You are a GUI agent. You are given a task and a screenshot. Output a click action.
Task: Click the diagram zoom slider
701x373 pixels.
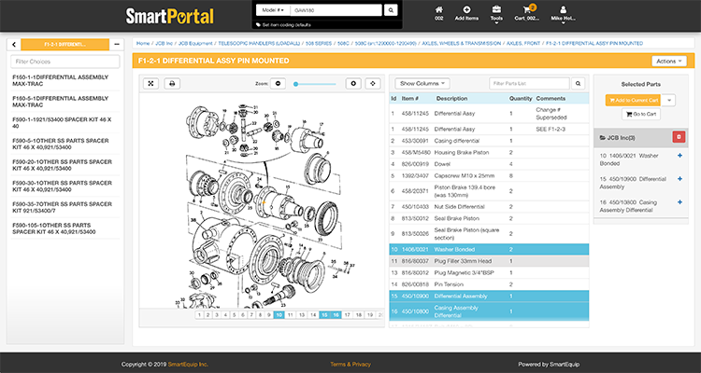tap(316, 83)
